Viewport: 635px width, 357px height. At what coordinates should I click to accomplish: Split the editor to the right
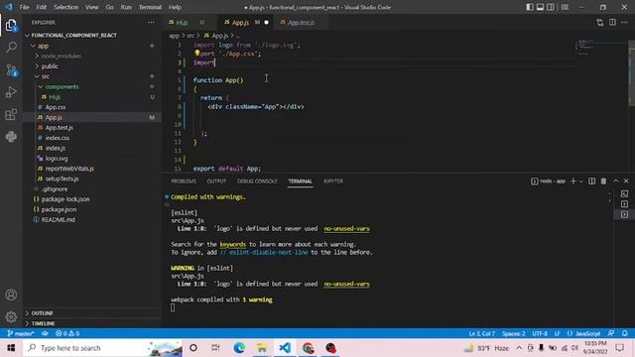[612, 23]
